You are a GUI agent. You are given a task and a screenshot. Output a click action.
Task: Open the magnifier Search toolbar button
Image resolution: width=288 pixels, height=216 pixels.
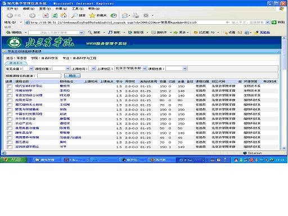pos(79,16)
